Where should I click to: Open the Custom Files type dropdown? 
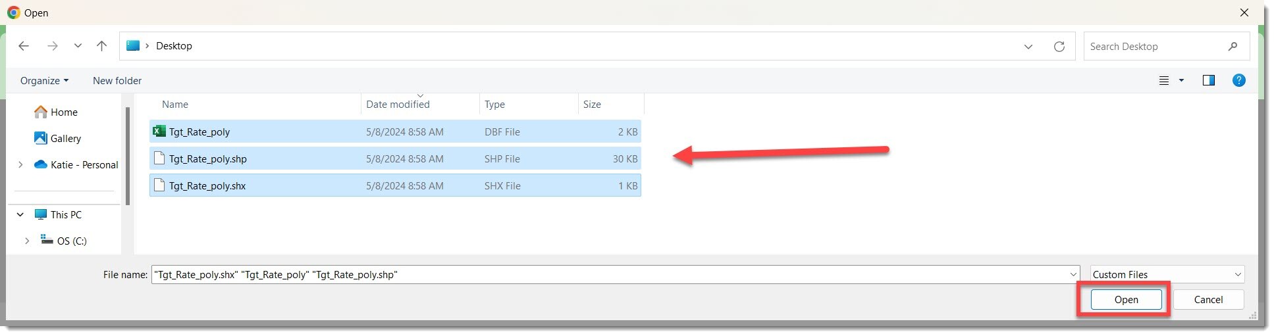[x=1167, y=275]
